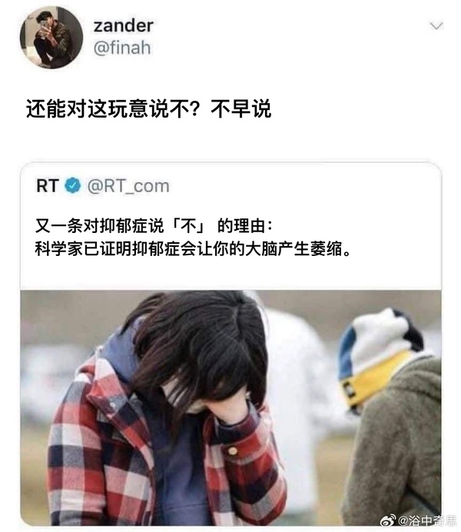Click the gold button on the plaid cuff
461x532 pixels.
point(233,451)
